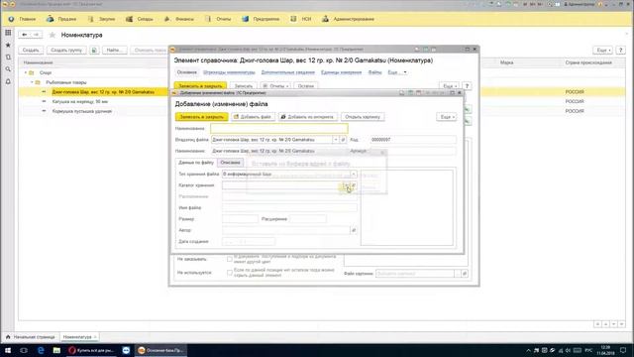The height and width of the screenshot is (357, 634).
Task: Open notifications bell in the left sidebar
Action: coord(8,81)
